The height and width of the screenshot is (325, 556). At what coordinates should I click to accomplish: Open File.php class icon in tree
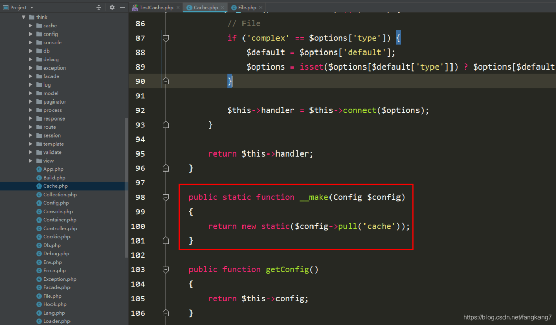coord(39,296)
